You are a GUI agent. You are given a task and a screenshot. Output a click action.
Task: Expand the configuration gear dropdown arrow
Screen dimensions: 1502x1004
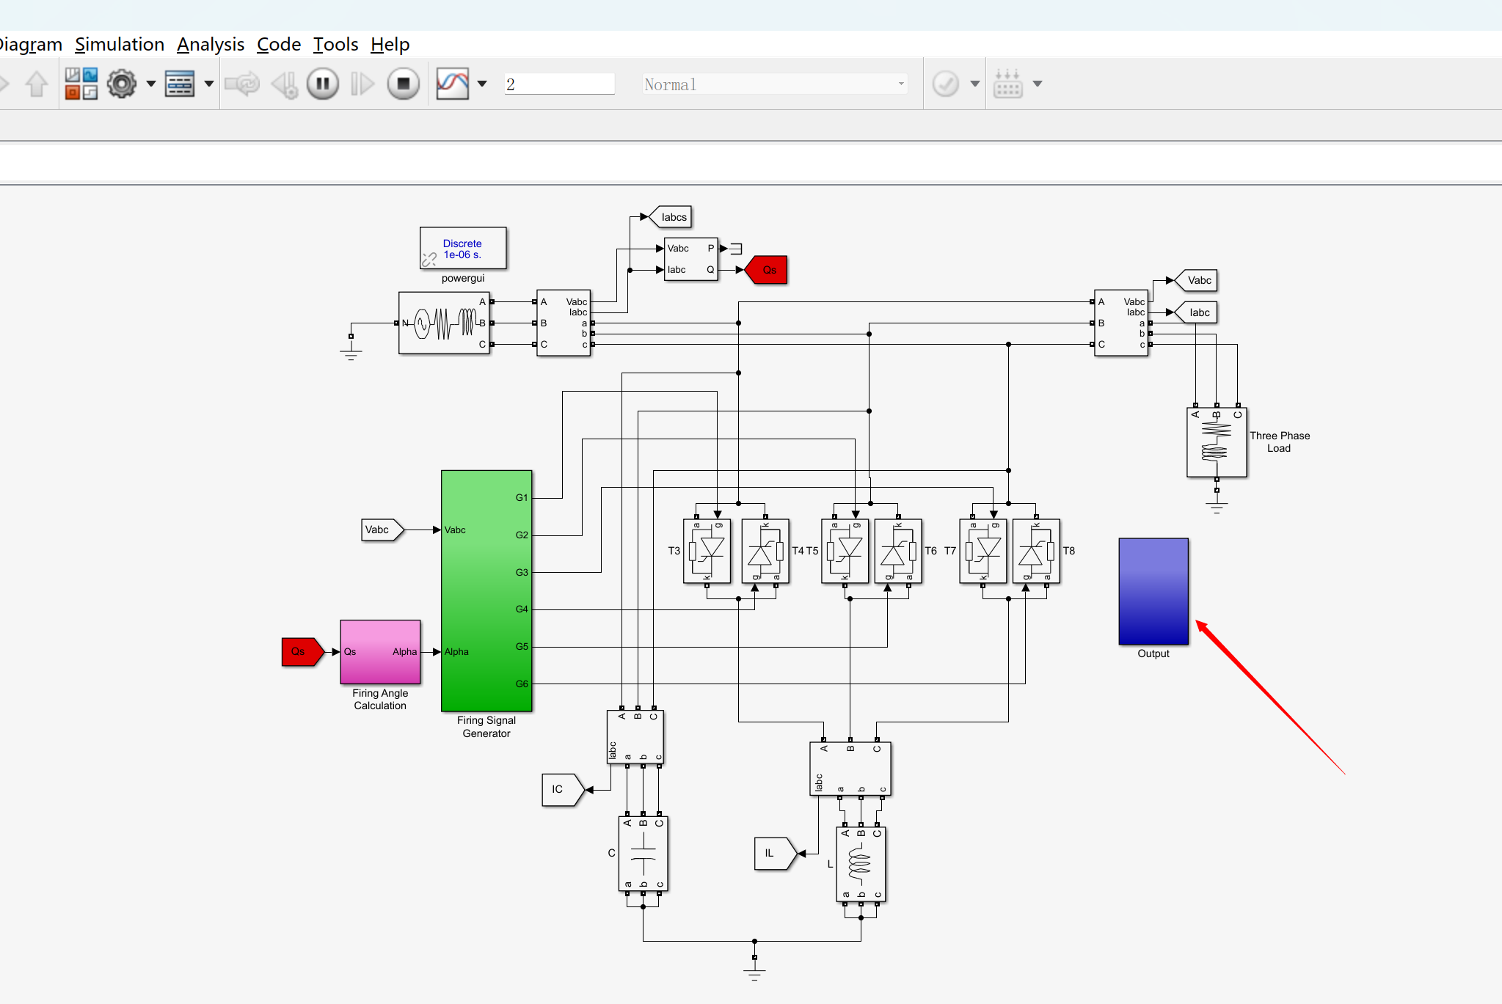pos(151,84)
